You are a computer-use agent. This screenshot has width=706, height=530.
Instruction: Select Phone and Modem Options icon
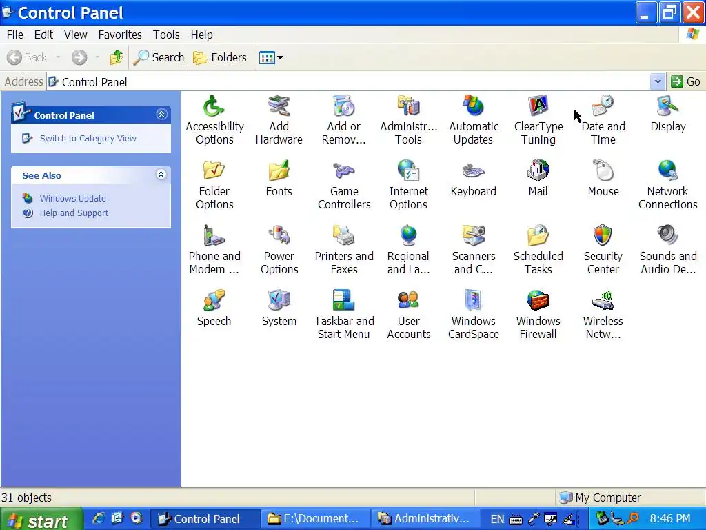tap(214, 236)
